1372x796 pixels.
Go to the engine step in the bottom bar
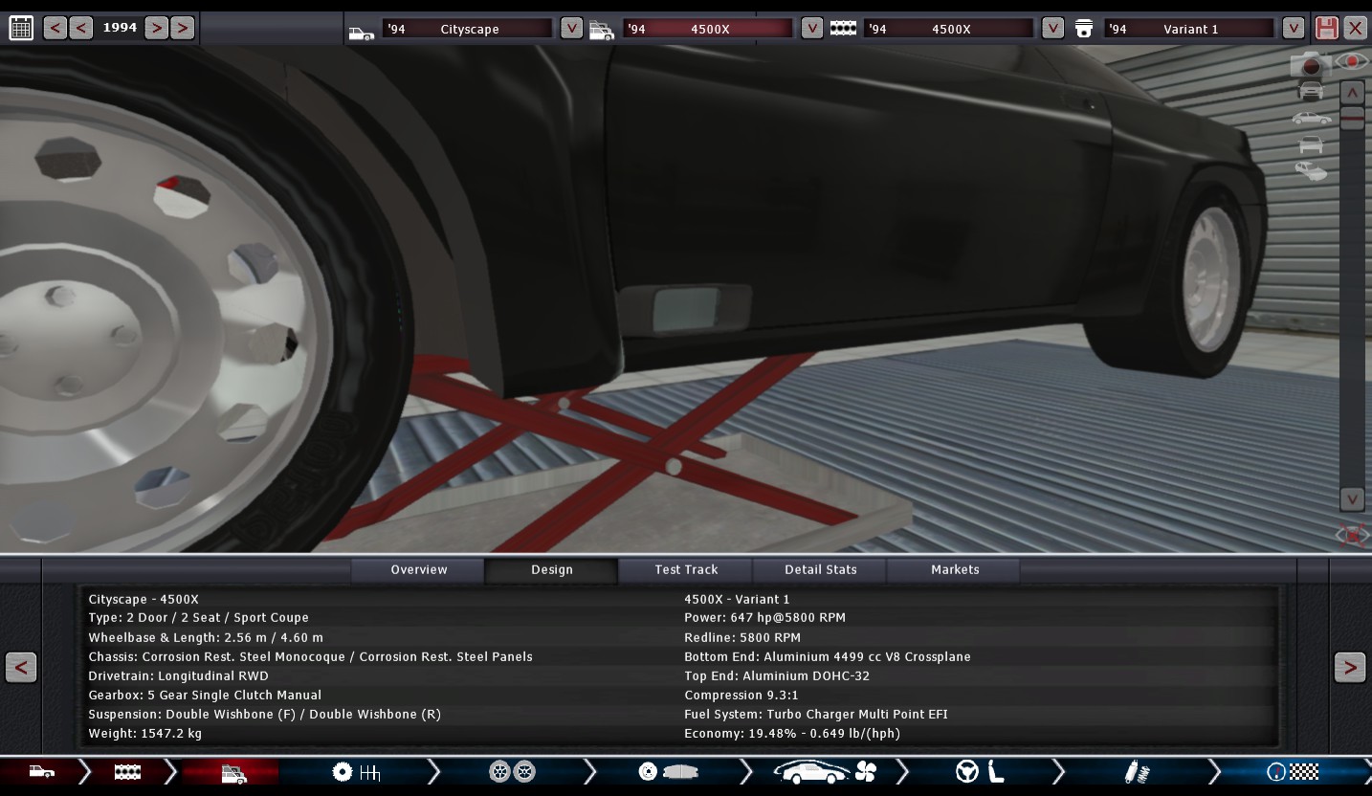point(127,772)
